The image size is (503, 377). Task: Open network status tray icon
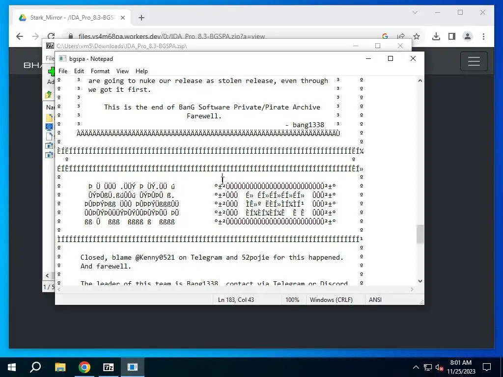tap(428, 367)
